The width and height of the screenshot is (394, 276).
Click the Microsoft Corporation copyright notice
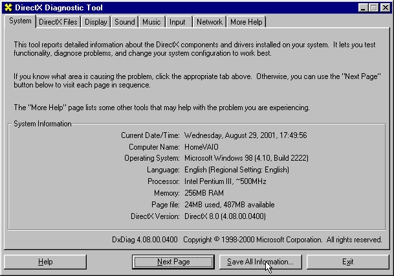click(x=283, y=240)
